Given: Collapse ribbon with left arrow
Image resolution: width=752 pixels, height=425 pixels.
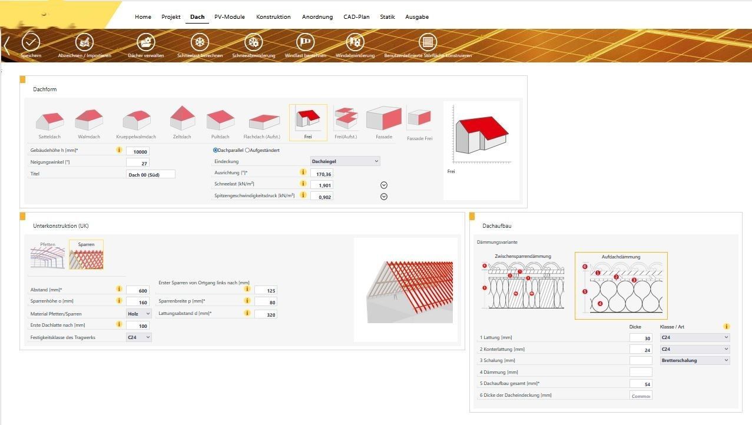Looking at the screenshot, I should click(6, 45).
